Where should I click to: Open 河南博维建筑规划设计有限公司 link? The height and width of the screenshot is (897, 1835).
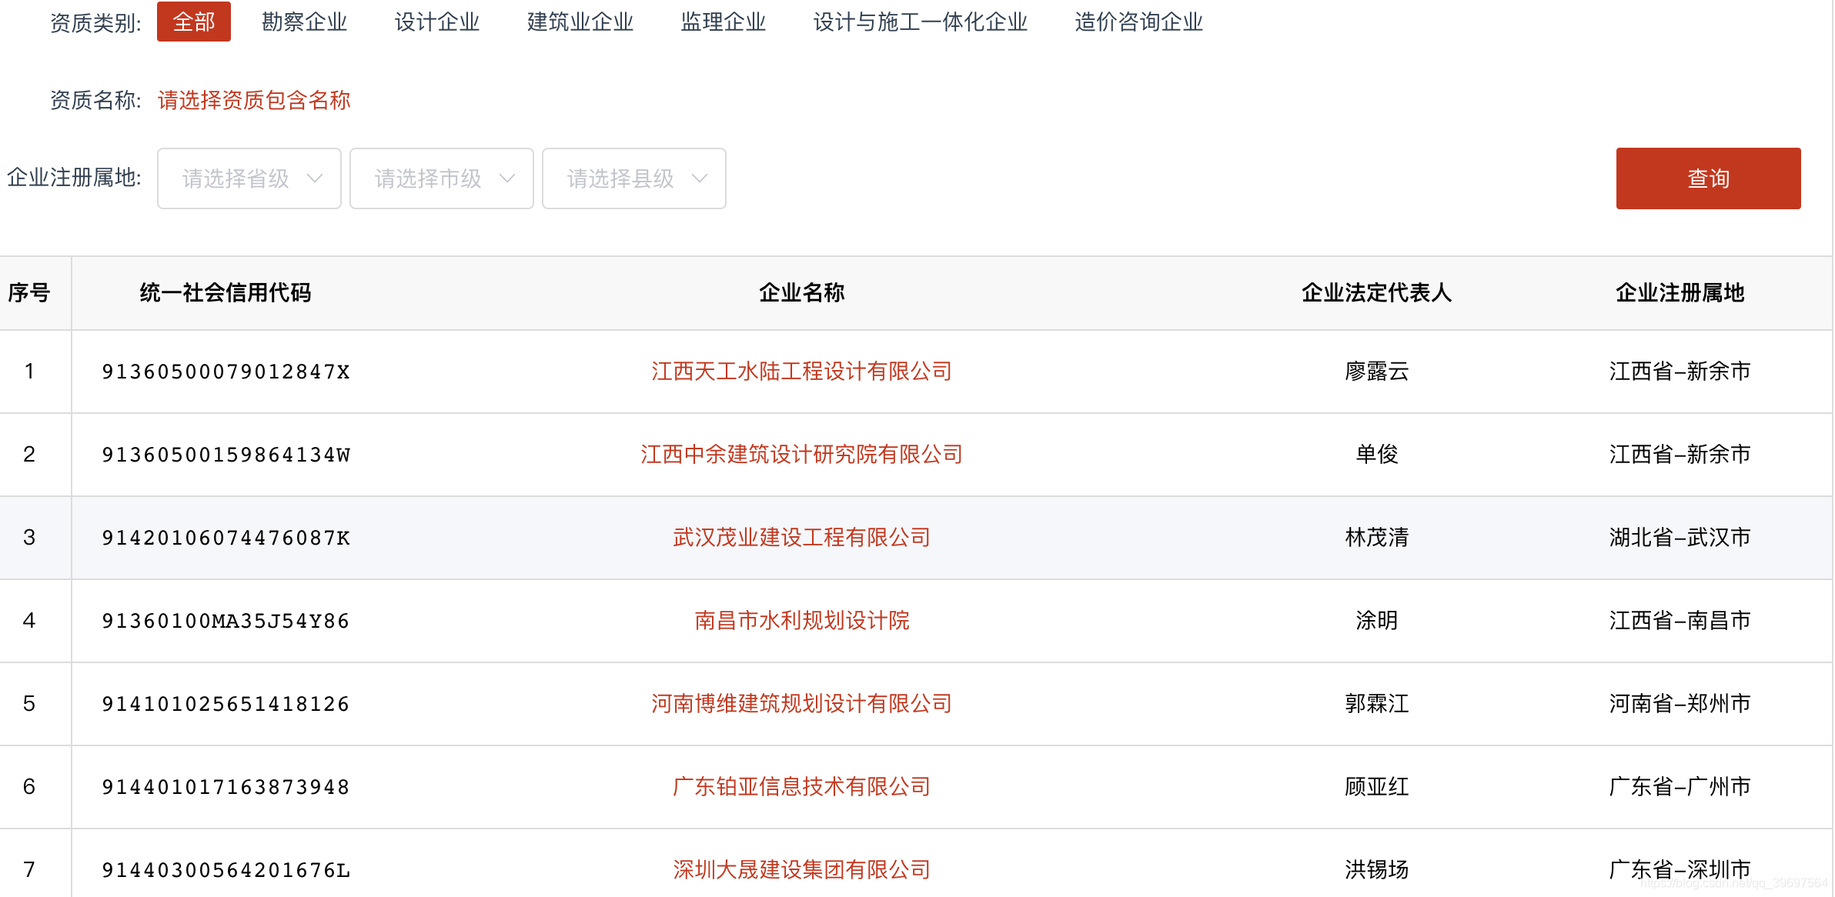(801, 704)
